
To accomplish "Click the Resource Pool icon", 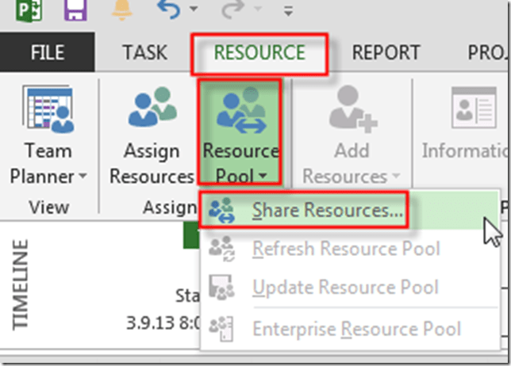I will [x=240, y=109].
